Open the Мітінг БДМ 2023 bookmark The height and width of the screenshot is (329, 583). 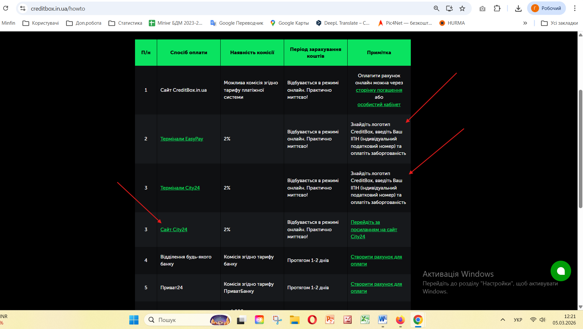[x=176, y=23]
